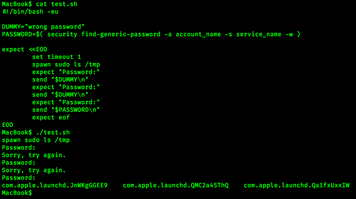Click the "com.apple.launchd.Qa1fxUxxIW" entry
The width and height of the screenshot is (356, 199).
pos(297,185)
